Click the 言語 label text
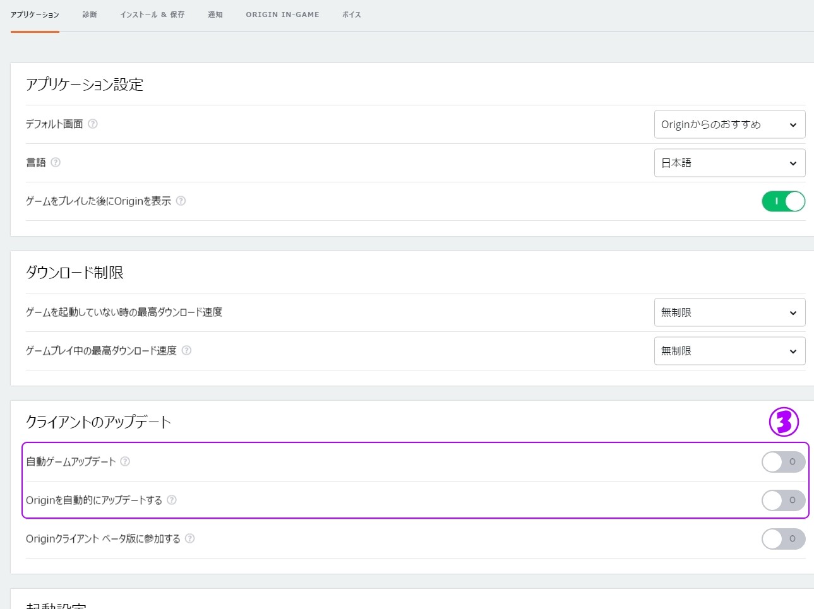The width and height of the screenshot is (814, 609). point(36,162)
